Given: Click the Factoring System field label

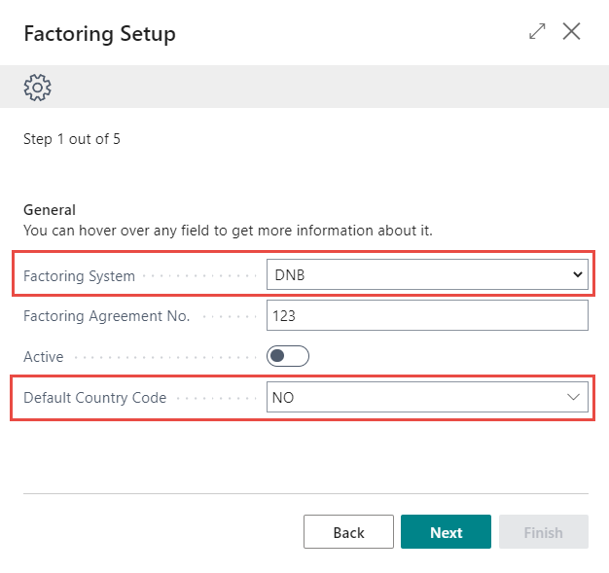Looking at the screenshot, I should pos(79,275).
